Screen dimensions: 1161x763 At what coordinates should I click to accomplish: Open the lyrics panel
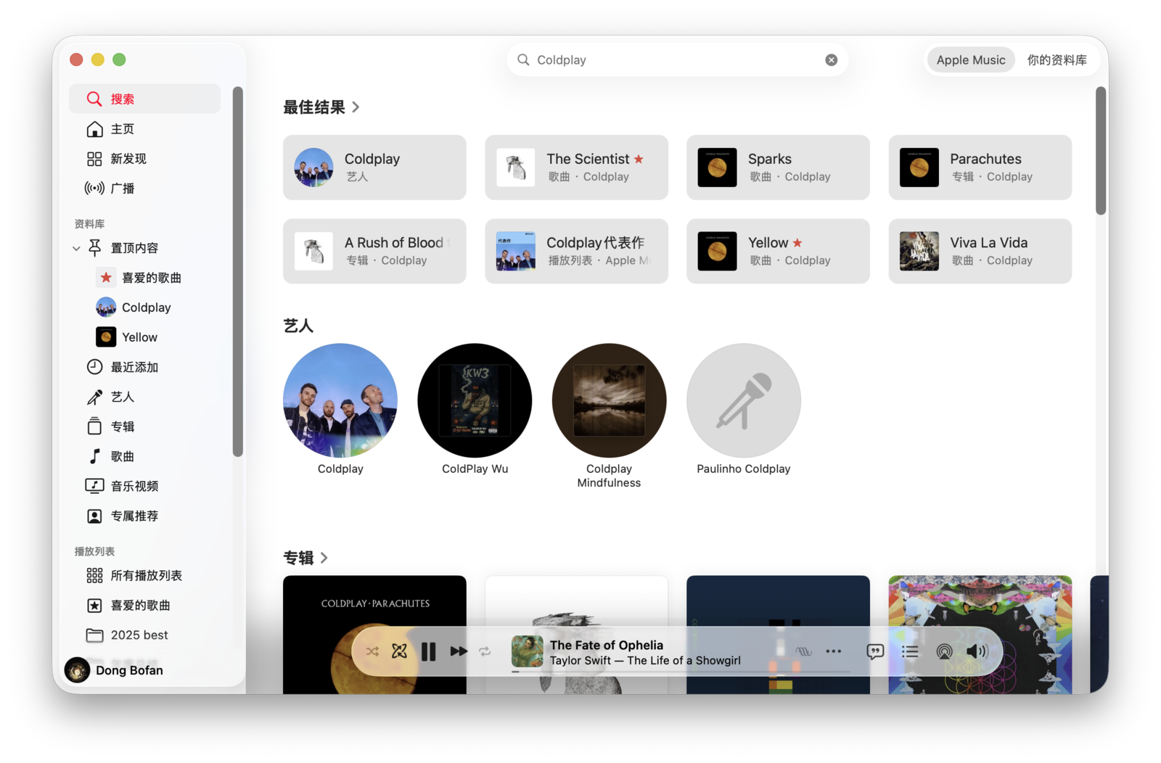coord(875,652)
